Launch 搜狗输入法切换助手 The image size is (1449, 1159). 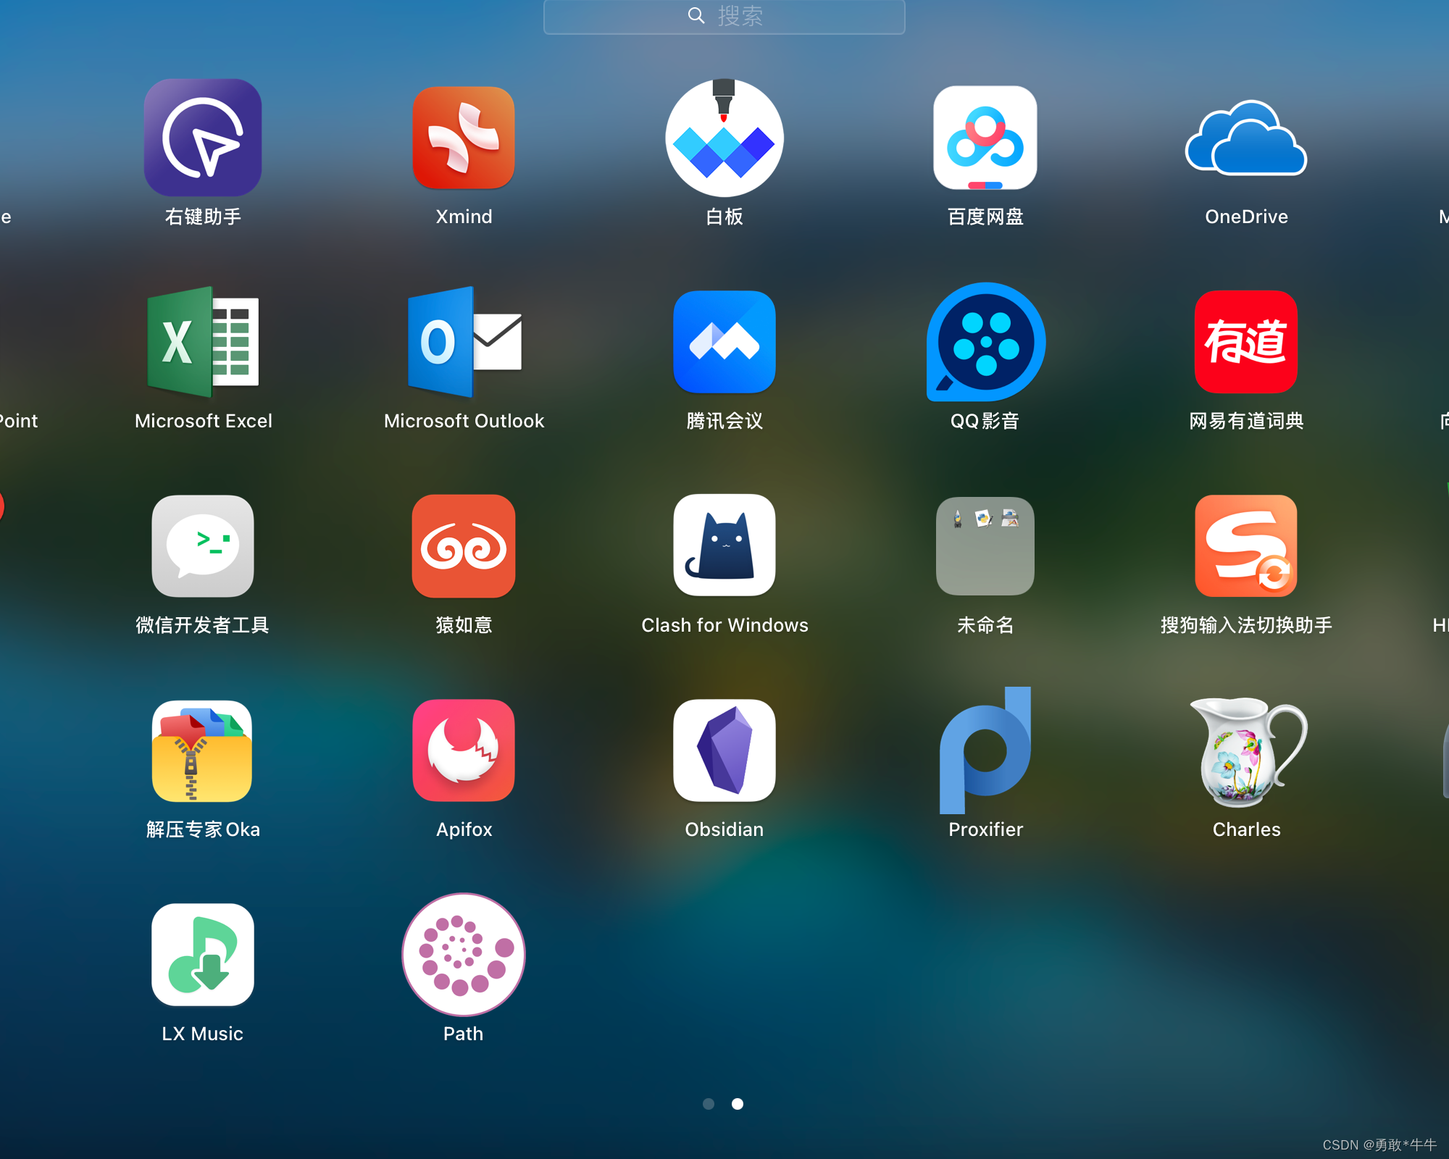tap(1246, 546)
